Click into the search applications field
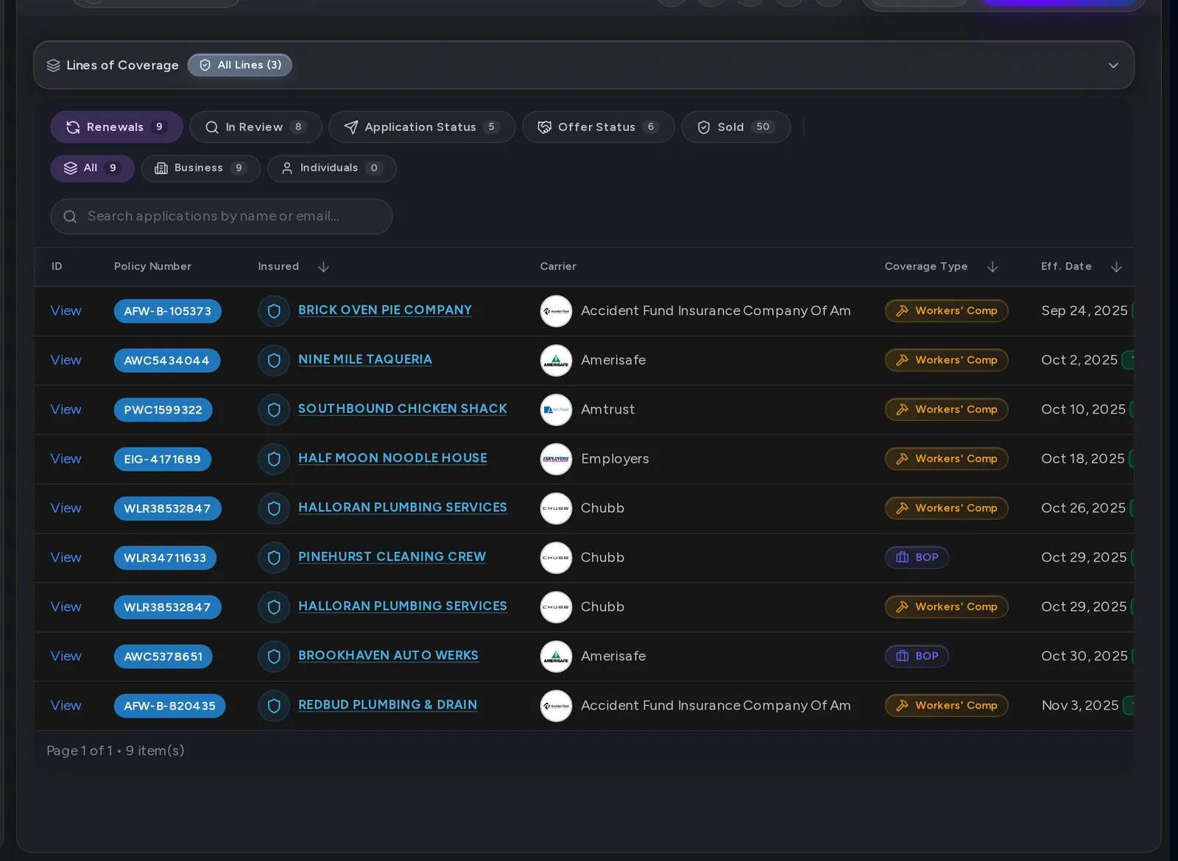 click(x=221, y=216)
